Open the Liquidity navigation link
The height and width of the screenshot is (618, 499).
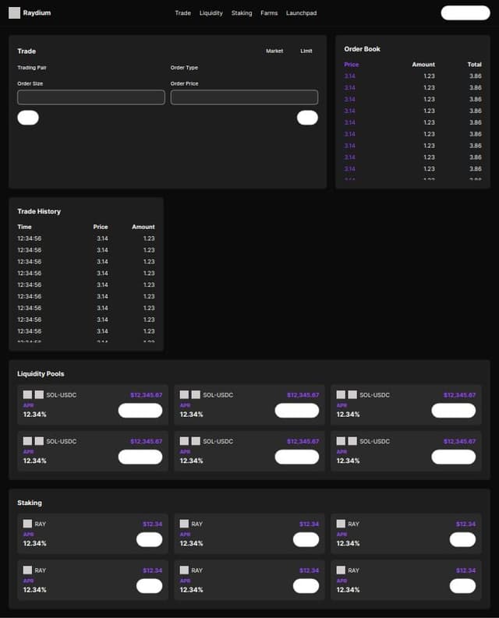coord(211,13)
